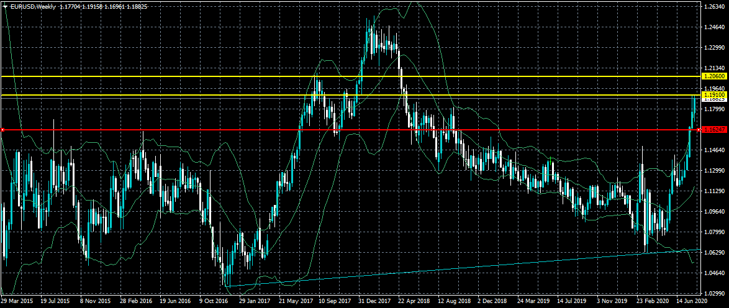Click the 1.22990 price axis label
This screenshot has height=308, width=729.
[x=714, y=48]
